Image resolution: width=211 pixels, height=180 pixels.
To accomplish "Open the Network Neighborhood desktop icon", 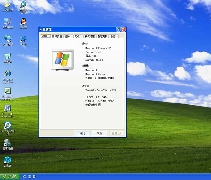I will [8, 40].
